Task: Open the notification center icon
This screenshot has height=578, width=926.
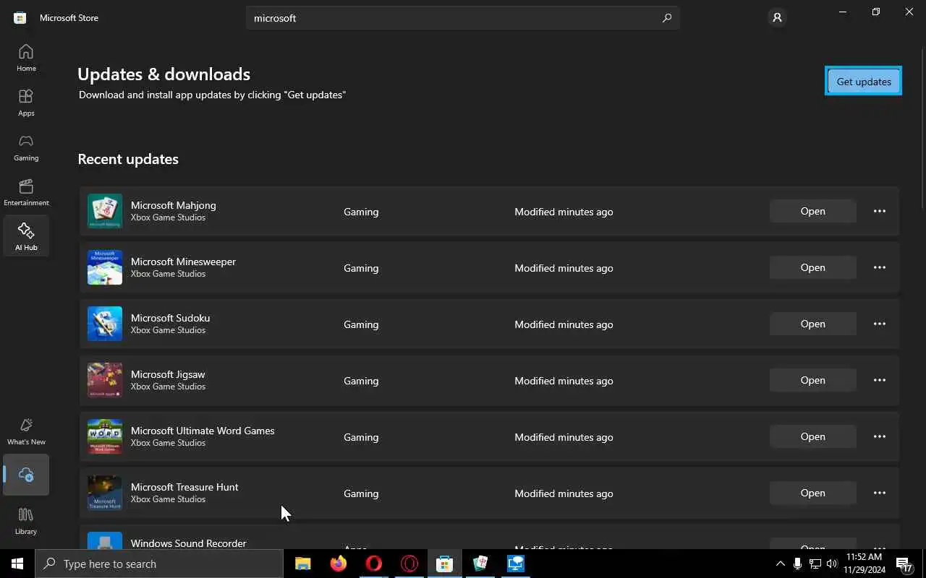Action: (x=904, y=564)
